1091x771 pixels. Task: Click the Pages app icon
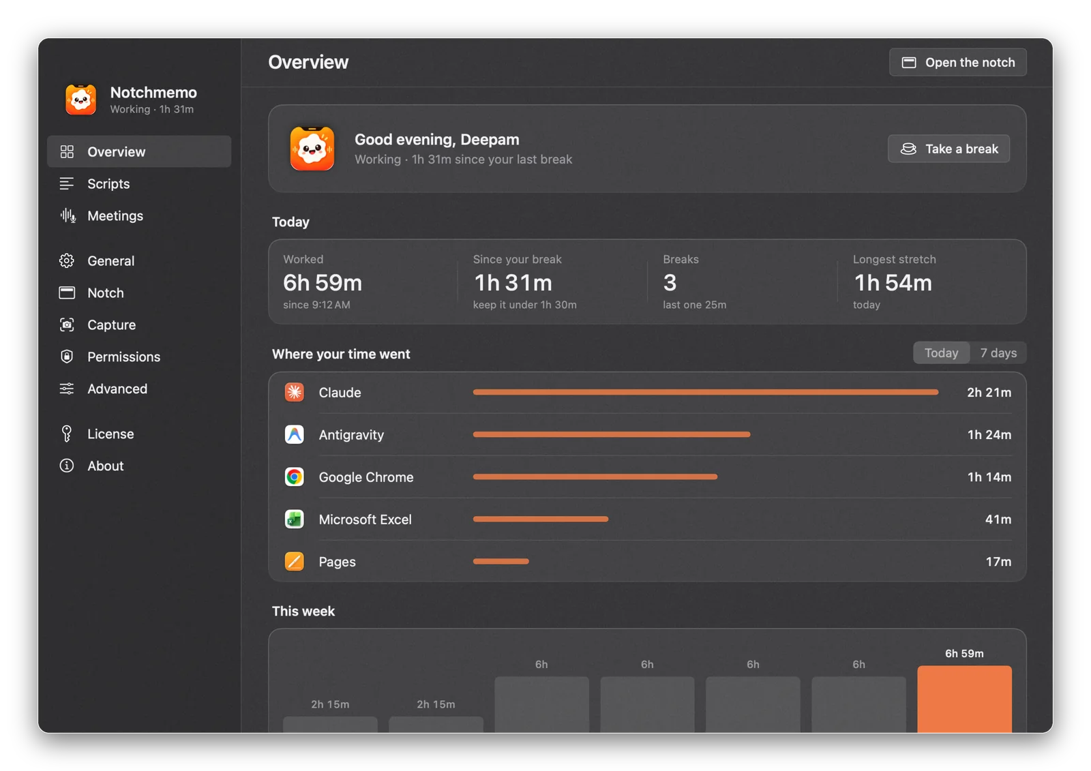point(295,561)
